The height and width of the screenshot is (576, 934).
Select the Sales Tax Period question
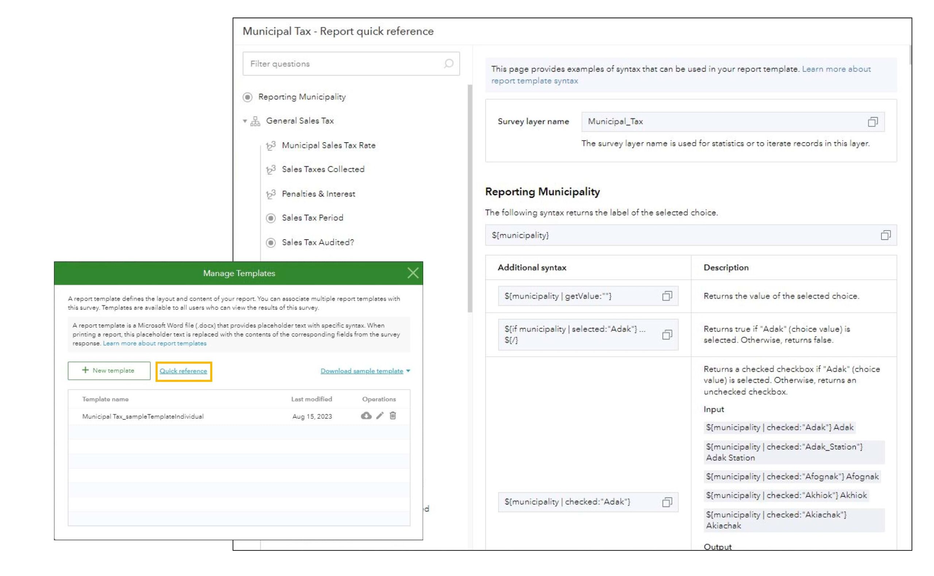click(x=312, y=218)
